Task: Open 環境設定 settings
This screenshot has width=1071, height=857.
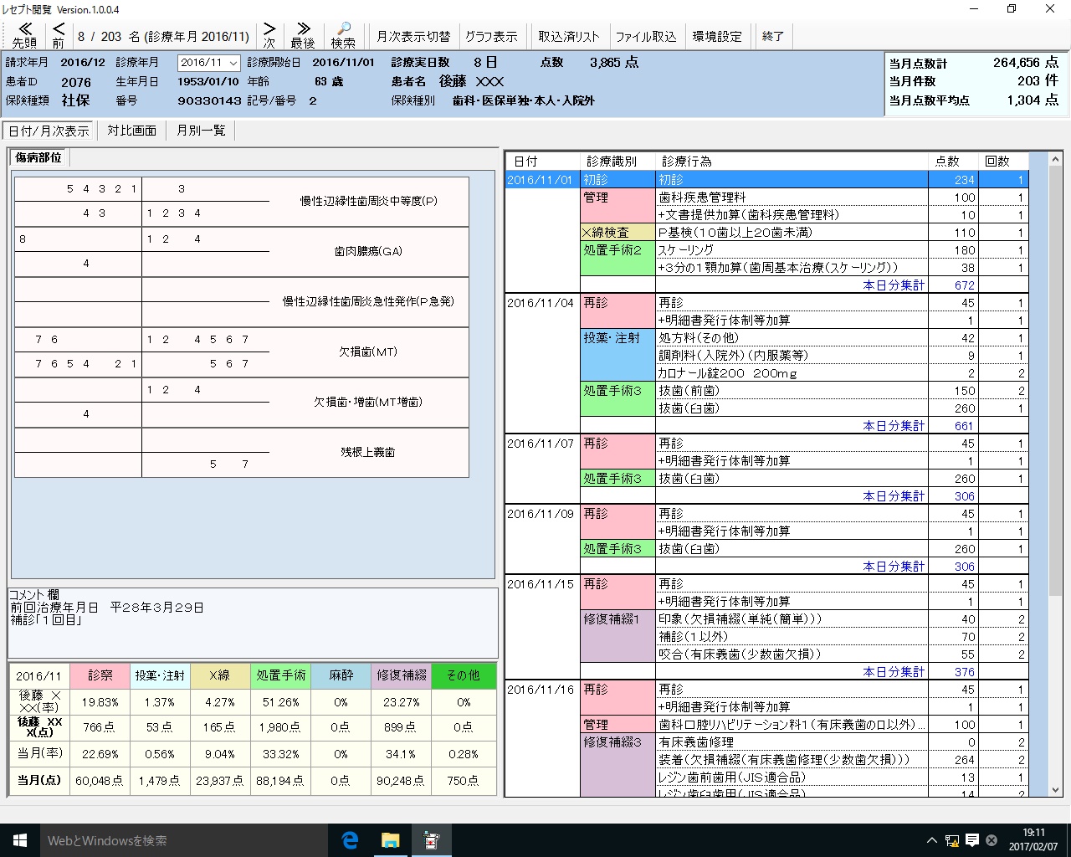Action: (717, 36)
